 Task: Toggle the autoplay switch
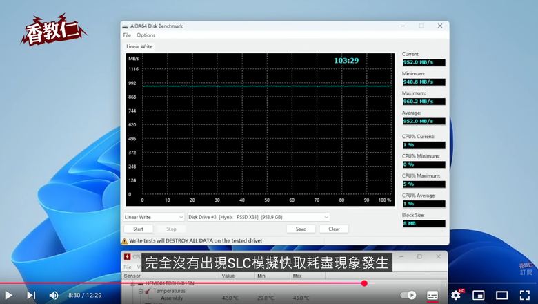[408, 295]
